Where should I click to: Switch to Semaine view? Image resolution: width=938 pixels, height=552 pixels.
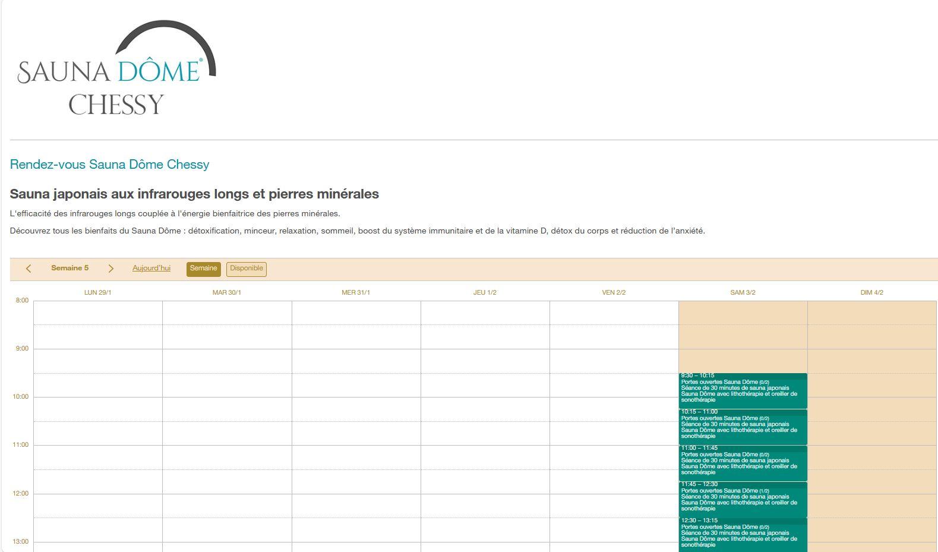tap(204, 269)
